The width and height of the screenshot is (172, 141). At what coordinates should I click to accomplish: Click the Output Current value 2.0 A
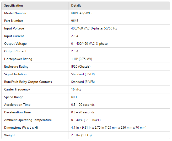[x=74, y=51]
